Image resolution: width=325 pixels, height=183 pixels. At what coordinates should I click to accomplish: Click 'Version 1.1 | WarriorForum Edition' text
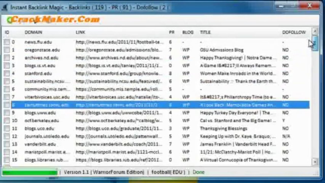[104, 172]
